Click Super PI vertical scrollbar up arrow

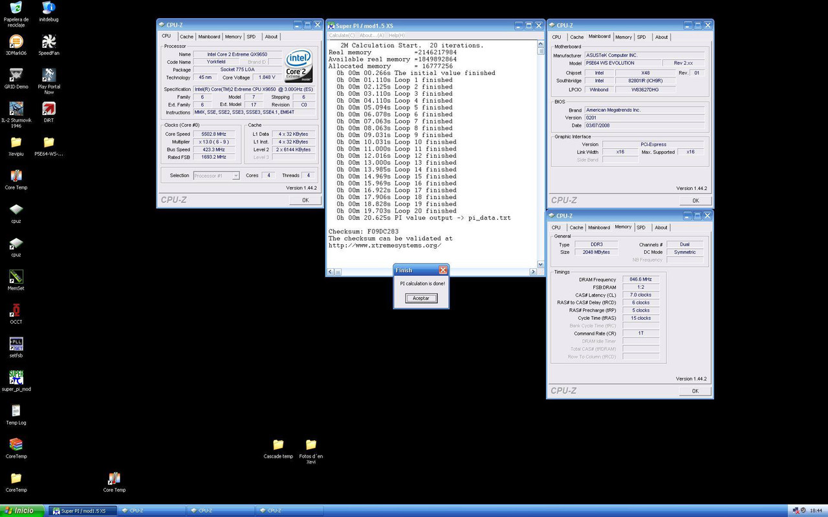(x=541, y=45)
